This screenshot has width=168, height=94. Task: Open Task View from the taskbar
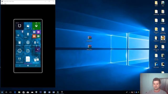10,92
